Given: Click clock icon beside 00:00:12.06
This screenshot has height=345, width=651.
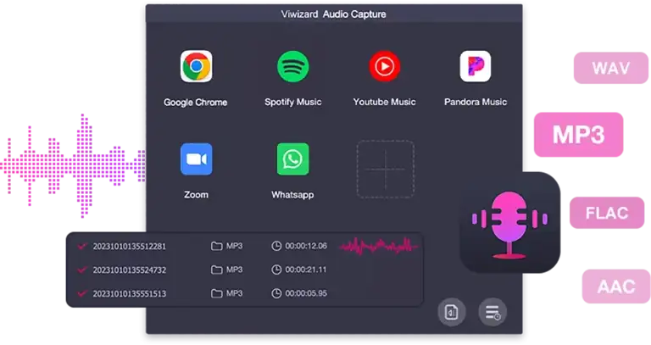Looking at the screenshot, I should (276, 246).
